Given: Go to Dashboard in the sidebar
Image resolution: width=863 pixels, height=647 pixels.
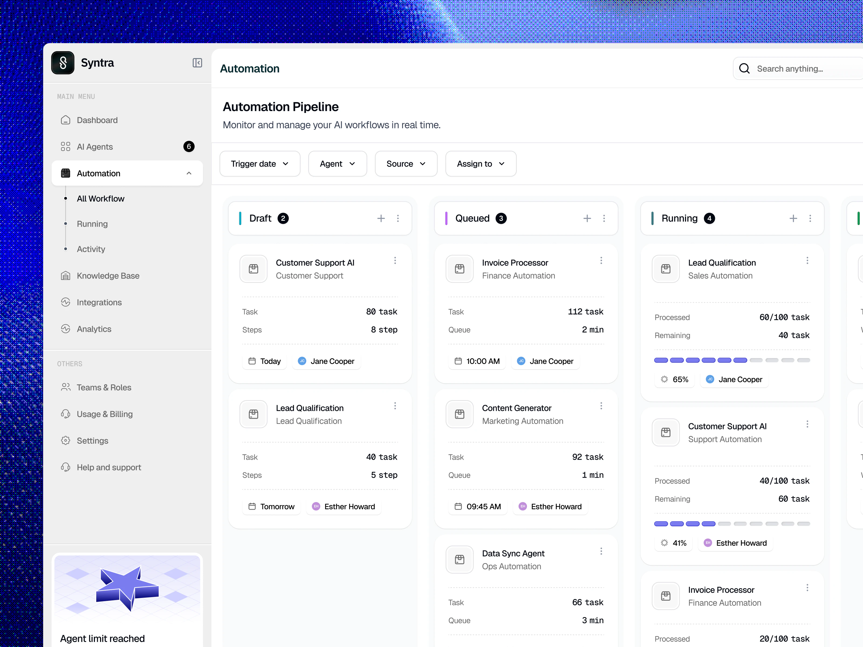Looking at the screenshot, I should pos(127,120).
